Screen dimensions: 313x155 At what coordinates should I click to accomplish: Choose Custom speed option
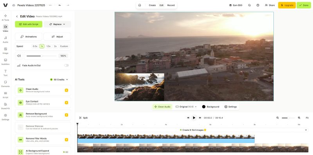pos(64,46)
